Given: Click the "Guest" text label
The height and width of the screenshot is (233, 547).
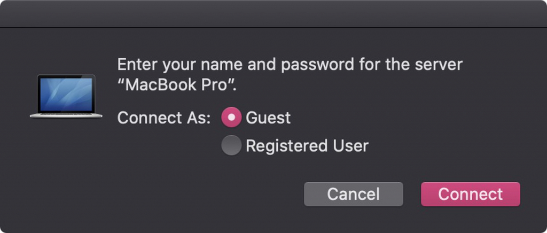Looking at the screenshot, I should click(x=268, y=118).
